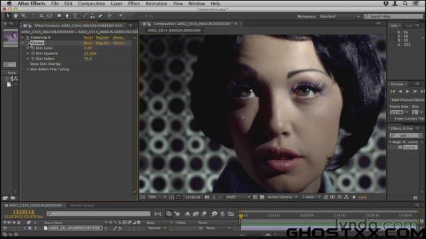Select the Rectangle shape tool

(x=59, y=16)
